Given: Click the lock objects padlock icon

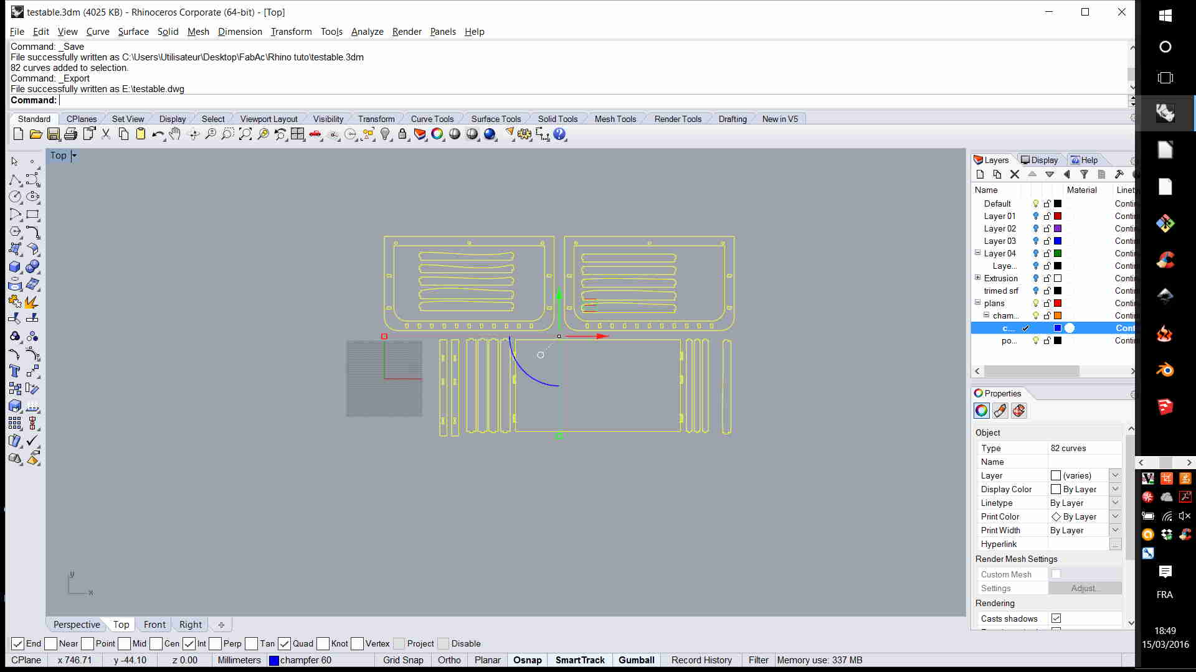Looking at the screenshot, I should (402, 134).
